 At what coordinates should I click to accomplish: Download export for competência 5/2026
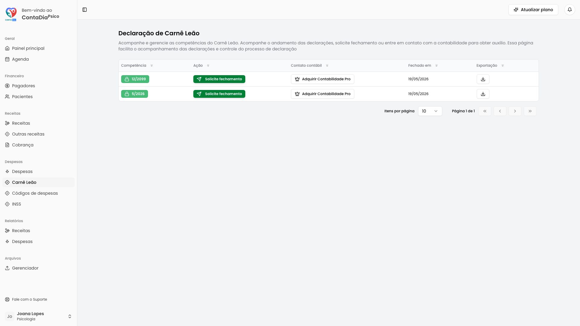(x=483, y=94)
